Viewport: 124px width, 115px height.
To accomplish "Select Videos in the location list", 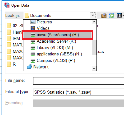I will click(43, 28).
